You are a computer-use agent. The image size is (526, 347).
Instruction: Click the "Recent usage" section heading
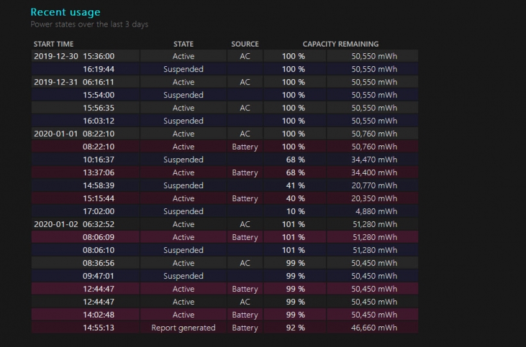(x=65, y=12)
